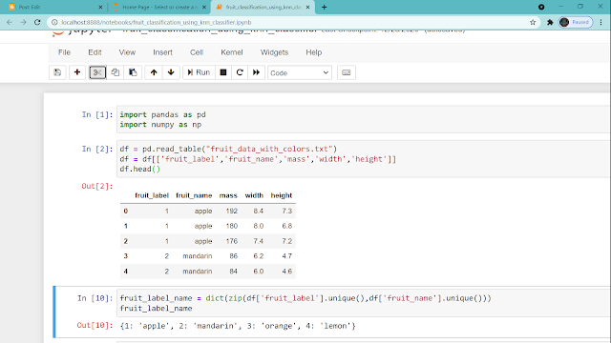Click the import pandas code cell
This screenshot has width=611, height=343.
363,119
